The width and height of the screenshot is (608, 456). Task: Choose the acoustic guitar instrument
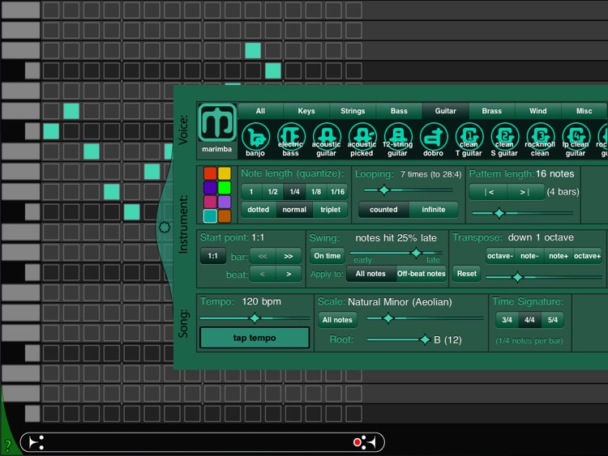(x=327, y=139)
